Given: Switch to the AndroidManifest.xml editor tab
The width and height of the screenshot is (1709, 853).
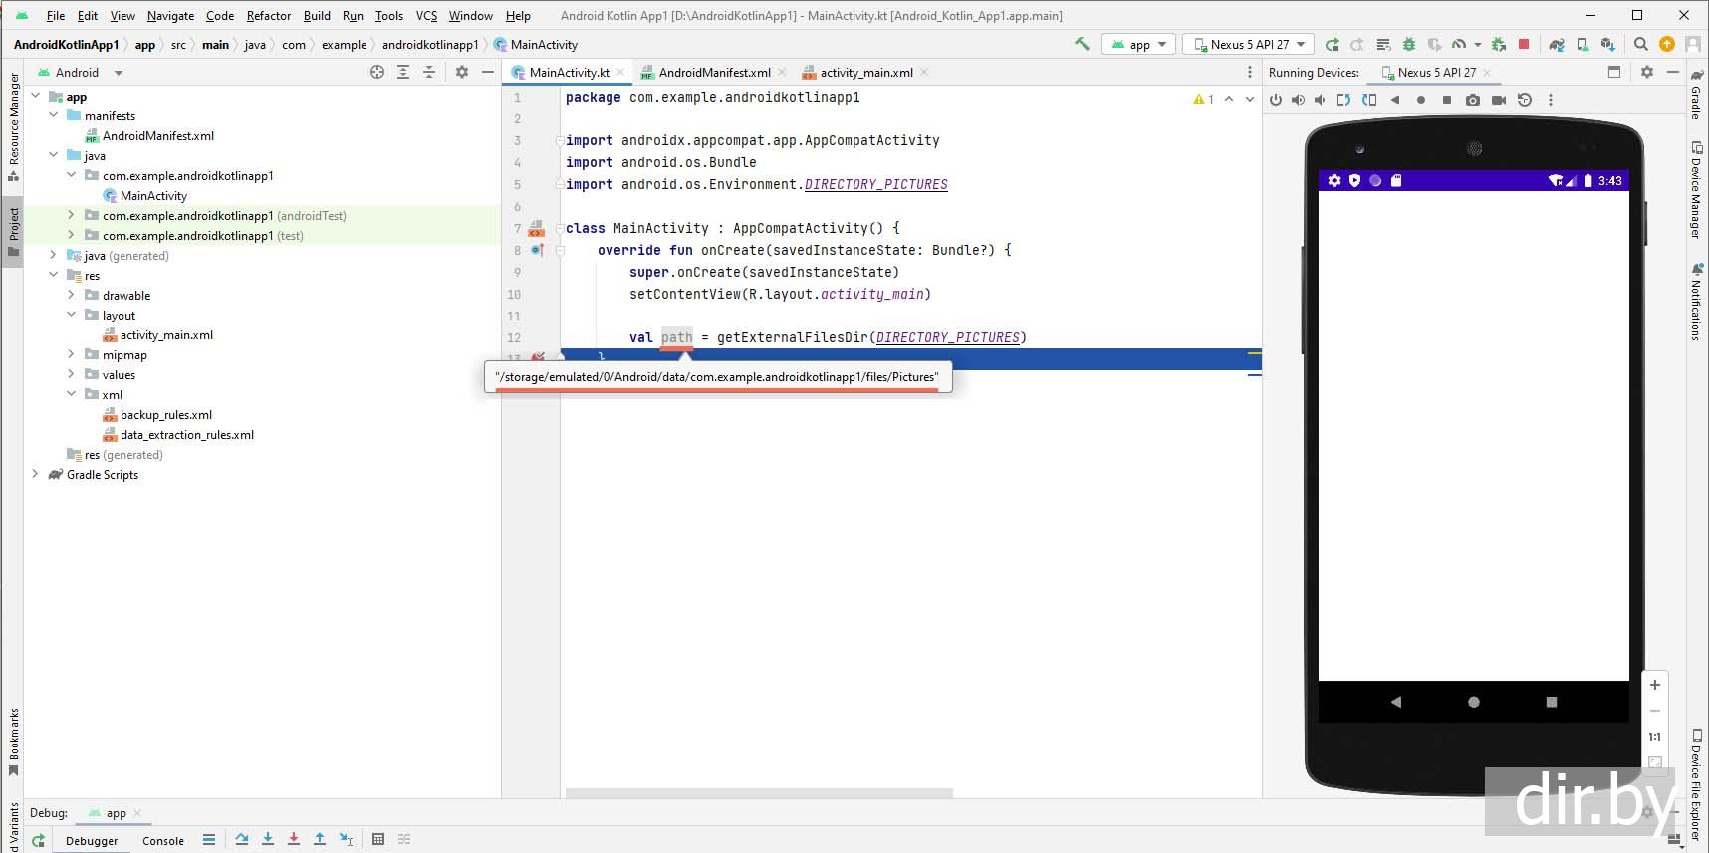Looking at the screenshot, I should (x=713, y=72).
